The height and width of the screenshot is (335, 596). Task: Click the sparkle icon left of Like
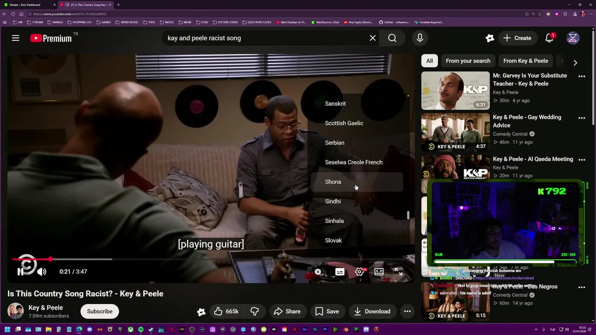pyautogui.click(x=201, y=312)
